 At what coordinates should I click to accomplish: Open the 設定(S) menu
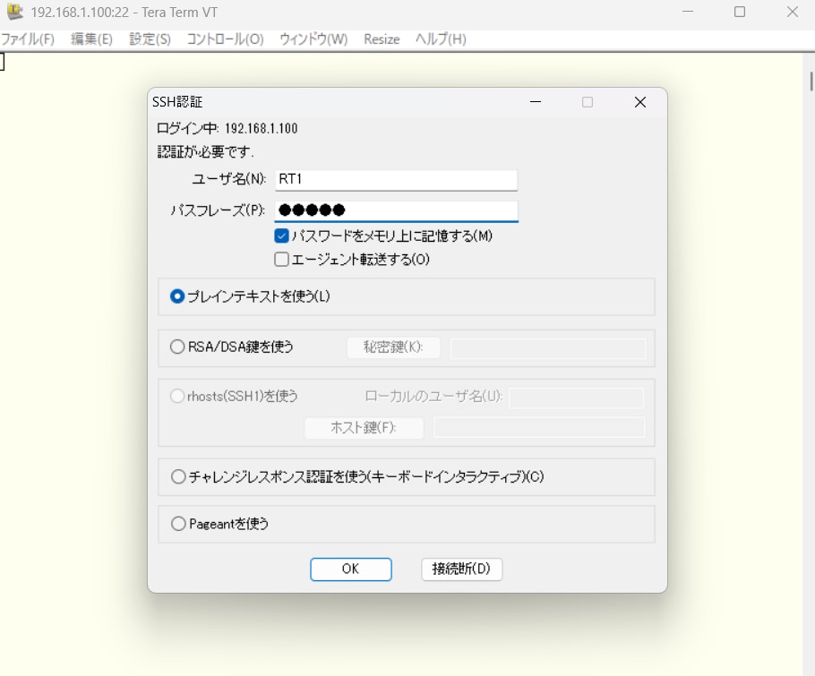[150, 39]
